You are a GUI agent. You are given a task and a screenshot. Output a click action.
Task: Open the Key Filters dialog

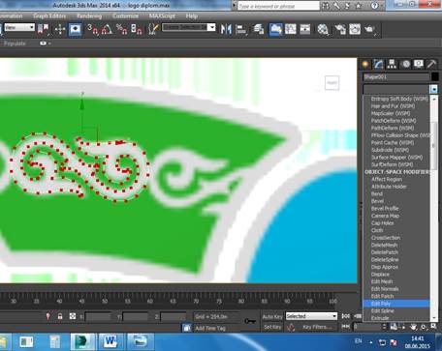tap(317, 327)
